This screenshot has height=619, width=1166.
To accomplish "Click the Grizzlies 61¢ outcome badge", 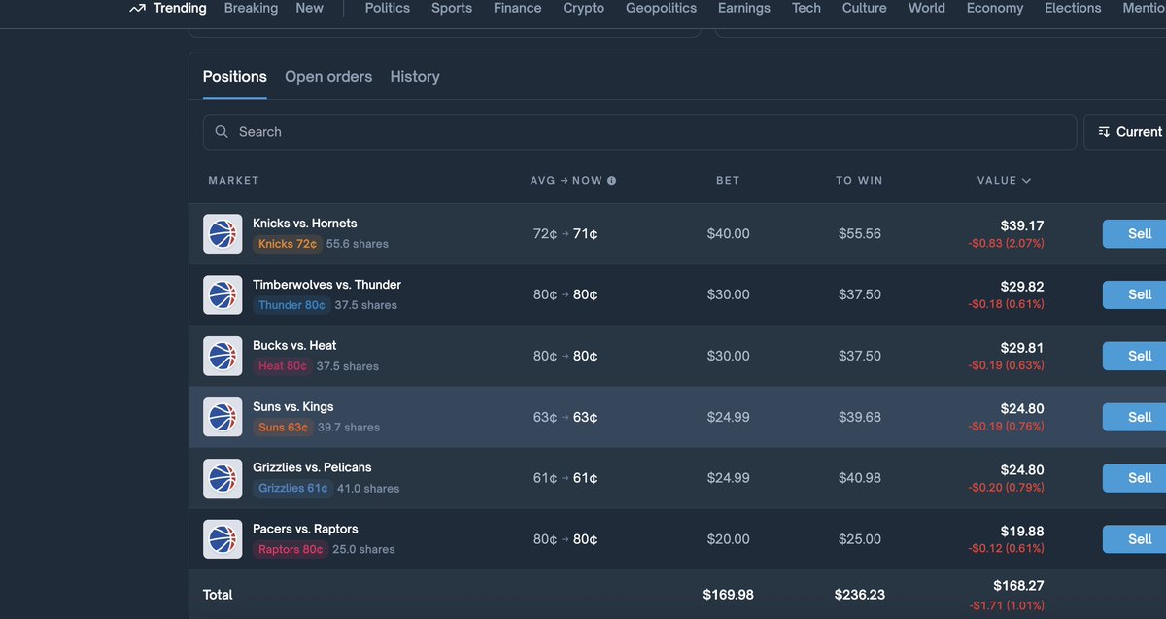I will (x=292, y=489).
